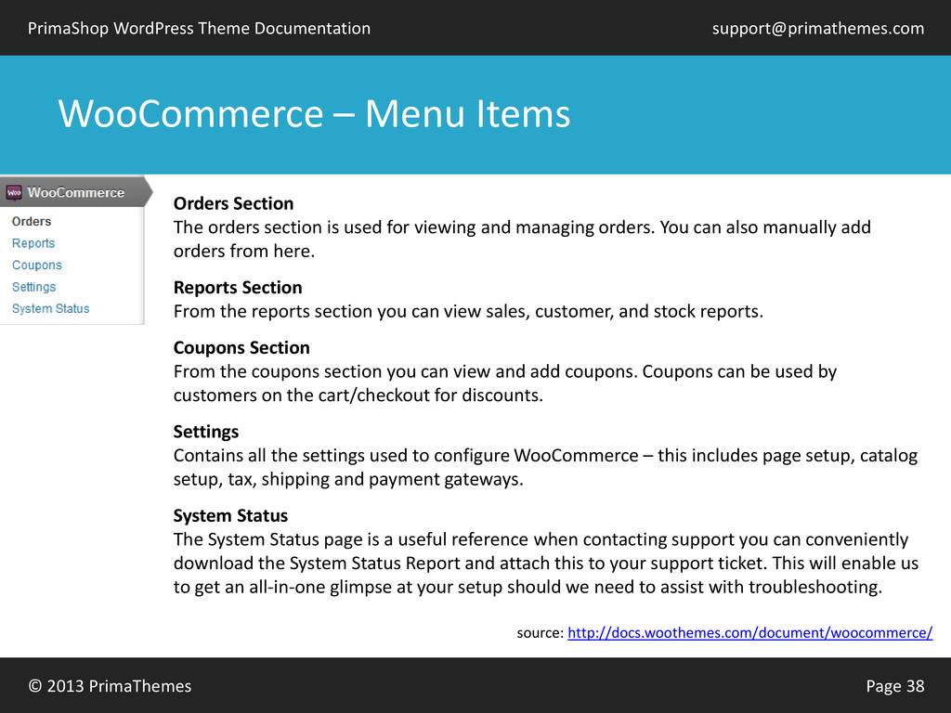
Task: Click the paragraph about coupons on cart/checkout
Action: 505,383
